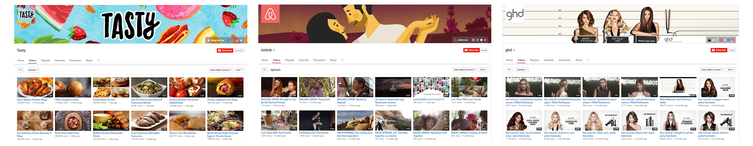Image resolution: width=753 pixels, height=146 pixels.
Task: Open Tasty's Instagram icon in banner
Action: 237,40
